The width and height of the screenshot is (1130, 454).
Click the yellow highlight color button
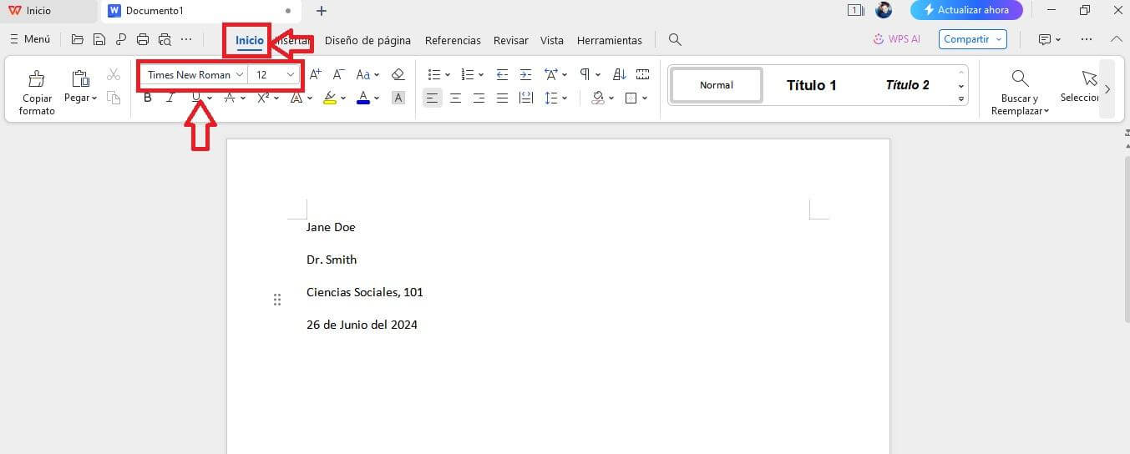pyautogui.click(x=329, y=98)
